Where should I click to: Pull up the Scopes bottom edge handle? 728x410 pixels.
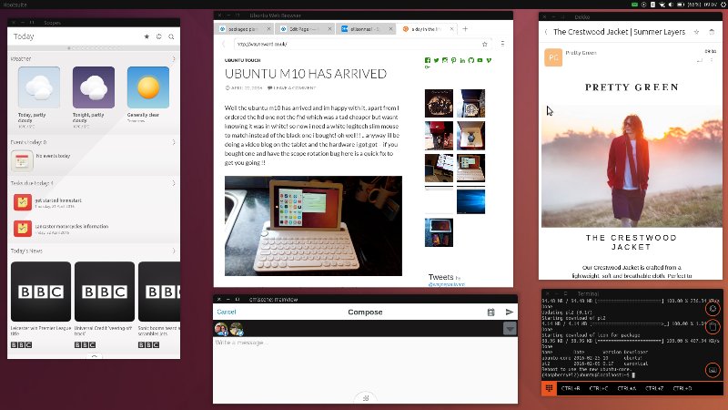point(95,356)
